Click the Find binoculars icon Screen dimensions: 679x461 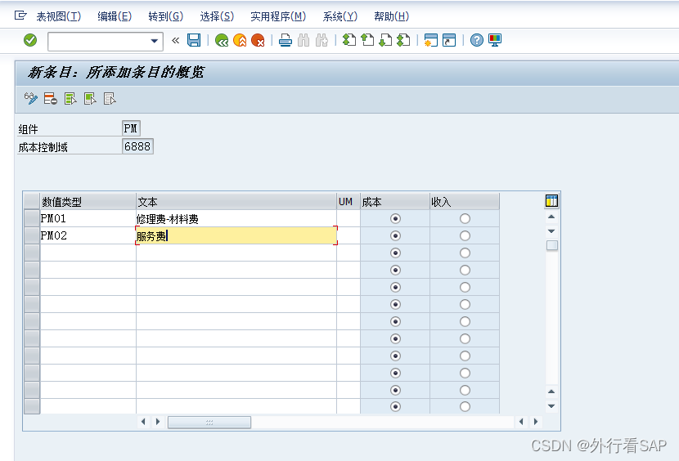click(x=304, y=41)
